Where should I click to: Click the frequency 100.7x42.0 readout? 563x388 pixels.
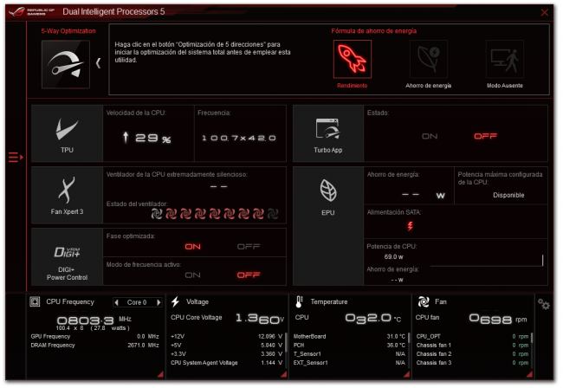[x=239, y=138]
